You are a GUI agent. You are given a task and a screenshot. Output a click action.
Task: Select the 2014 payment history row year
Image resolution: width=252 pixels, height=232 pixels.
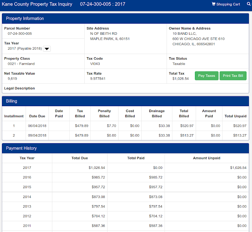pyautogui.click(x=27, y=197)
